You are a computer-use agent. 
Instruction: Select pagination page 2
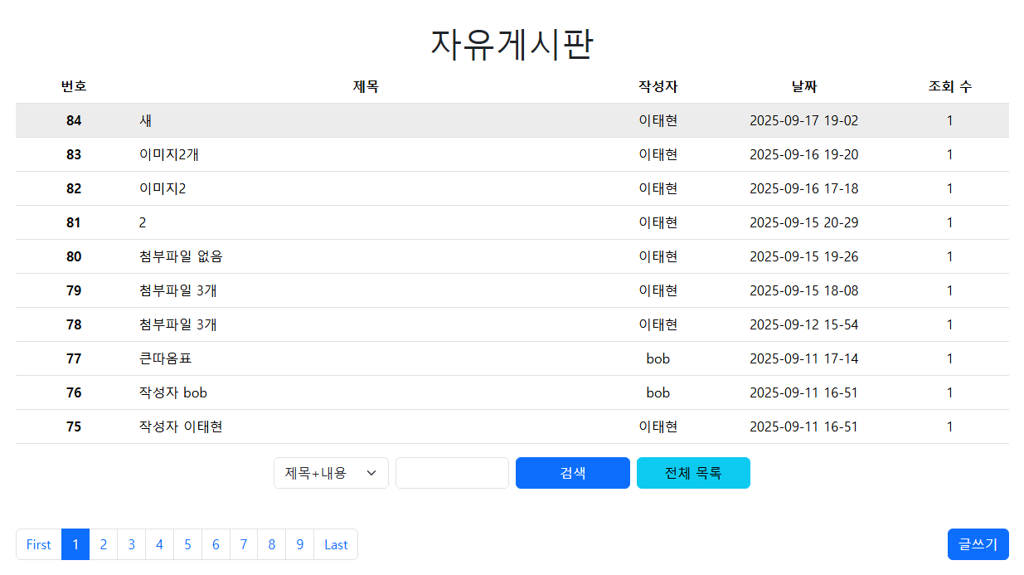coord(104,544)
